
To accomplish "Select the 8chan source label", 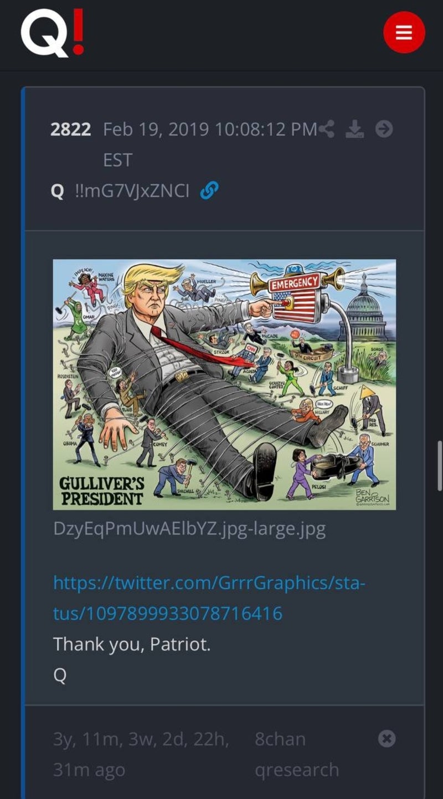I will [280, 739].
